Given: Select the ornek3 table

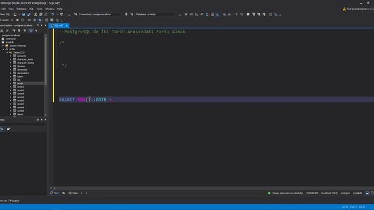Looking at the screenshot, I should pyautogui.click(x=20, y=90).
